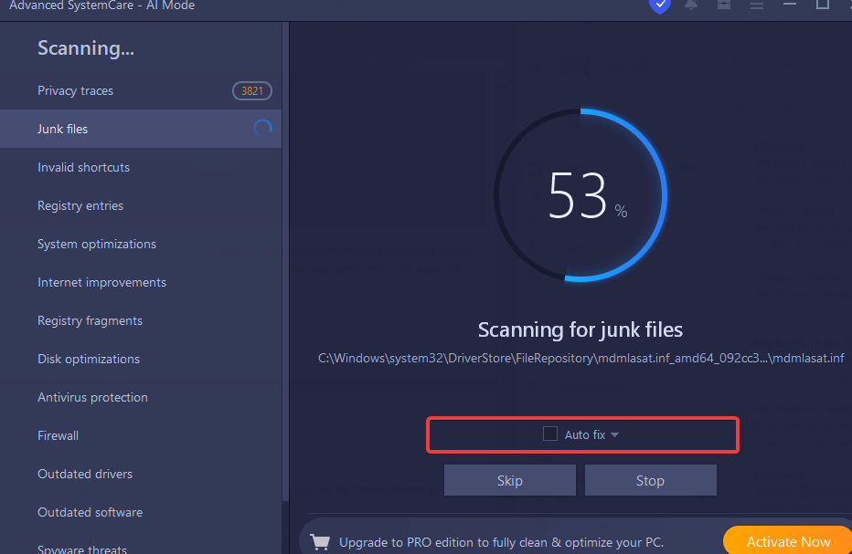Screen dimensions: 852x554
Task: Open the toolbox icon in title bar
Action: [724, 5]
